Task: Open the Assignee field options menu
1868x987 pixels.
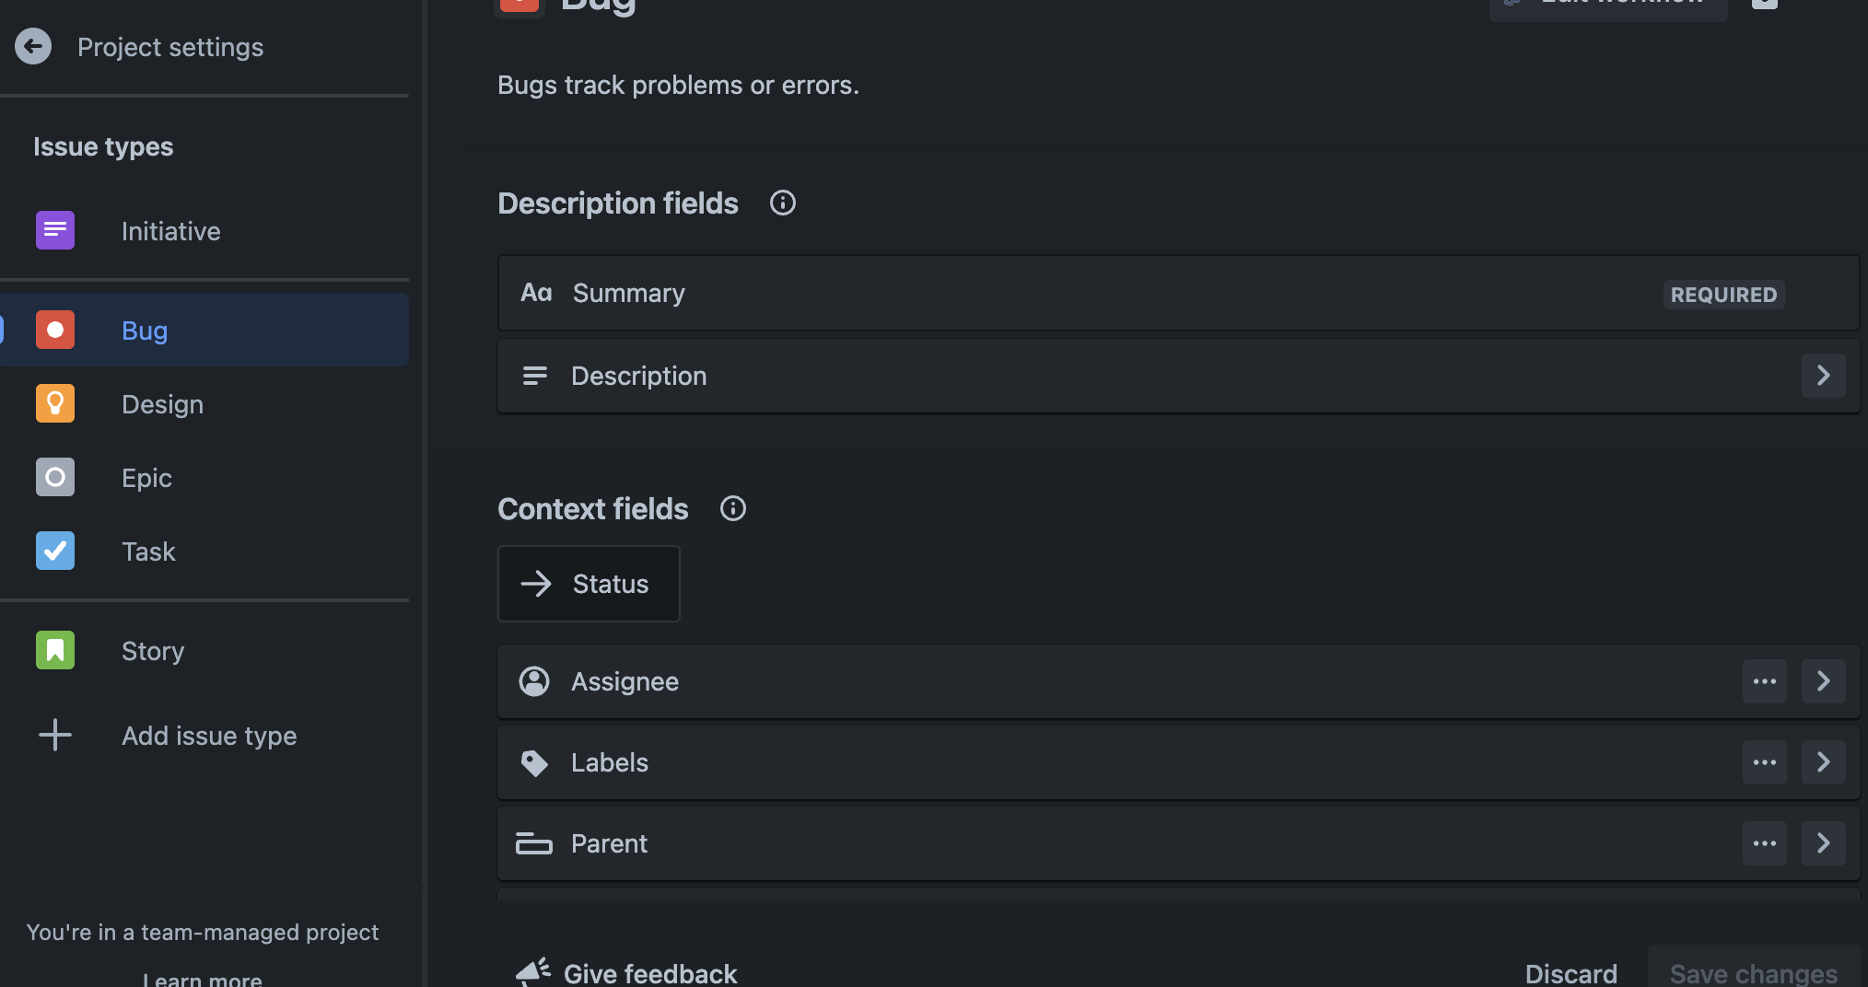Action: pos(1764,681)
